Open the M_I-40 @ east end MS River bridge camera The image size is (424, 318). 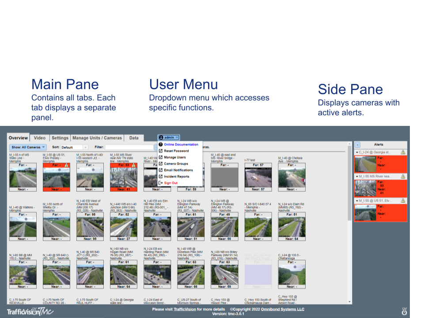pyautogui.click(x=224, y=177)
